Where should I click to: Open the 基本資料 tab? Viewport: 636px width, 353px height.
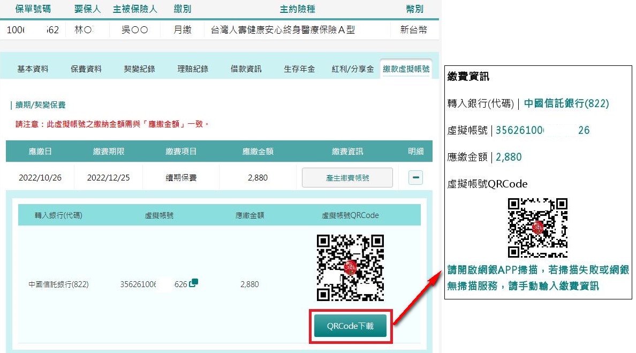(33, 69)
